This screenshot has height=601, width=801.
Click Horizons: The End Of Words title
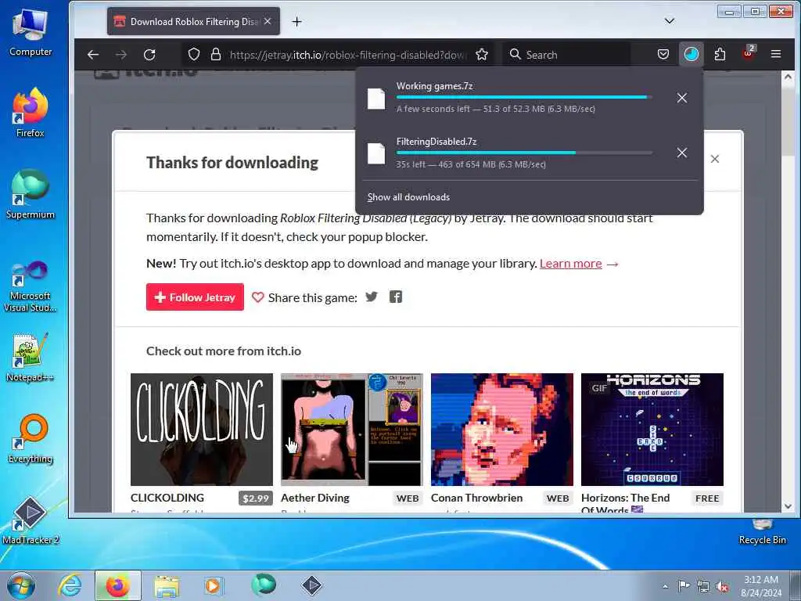[625, 502]
